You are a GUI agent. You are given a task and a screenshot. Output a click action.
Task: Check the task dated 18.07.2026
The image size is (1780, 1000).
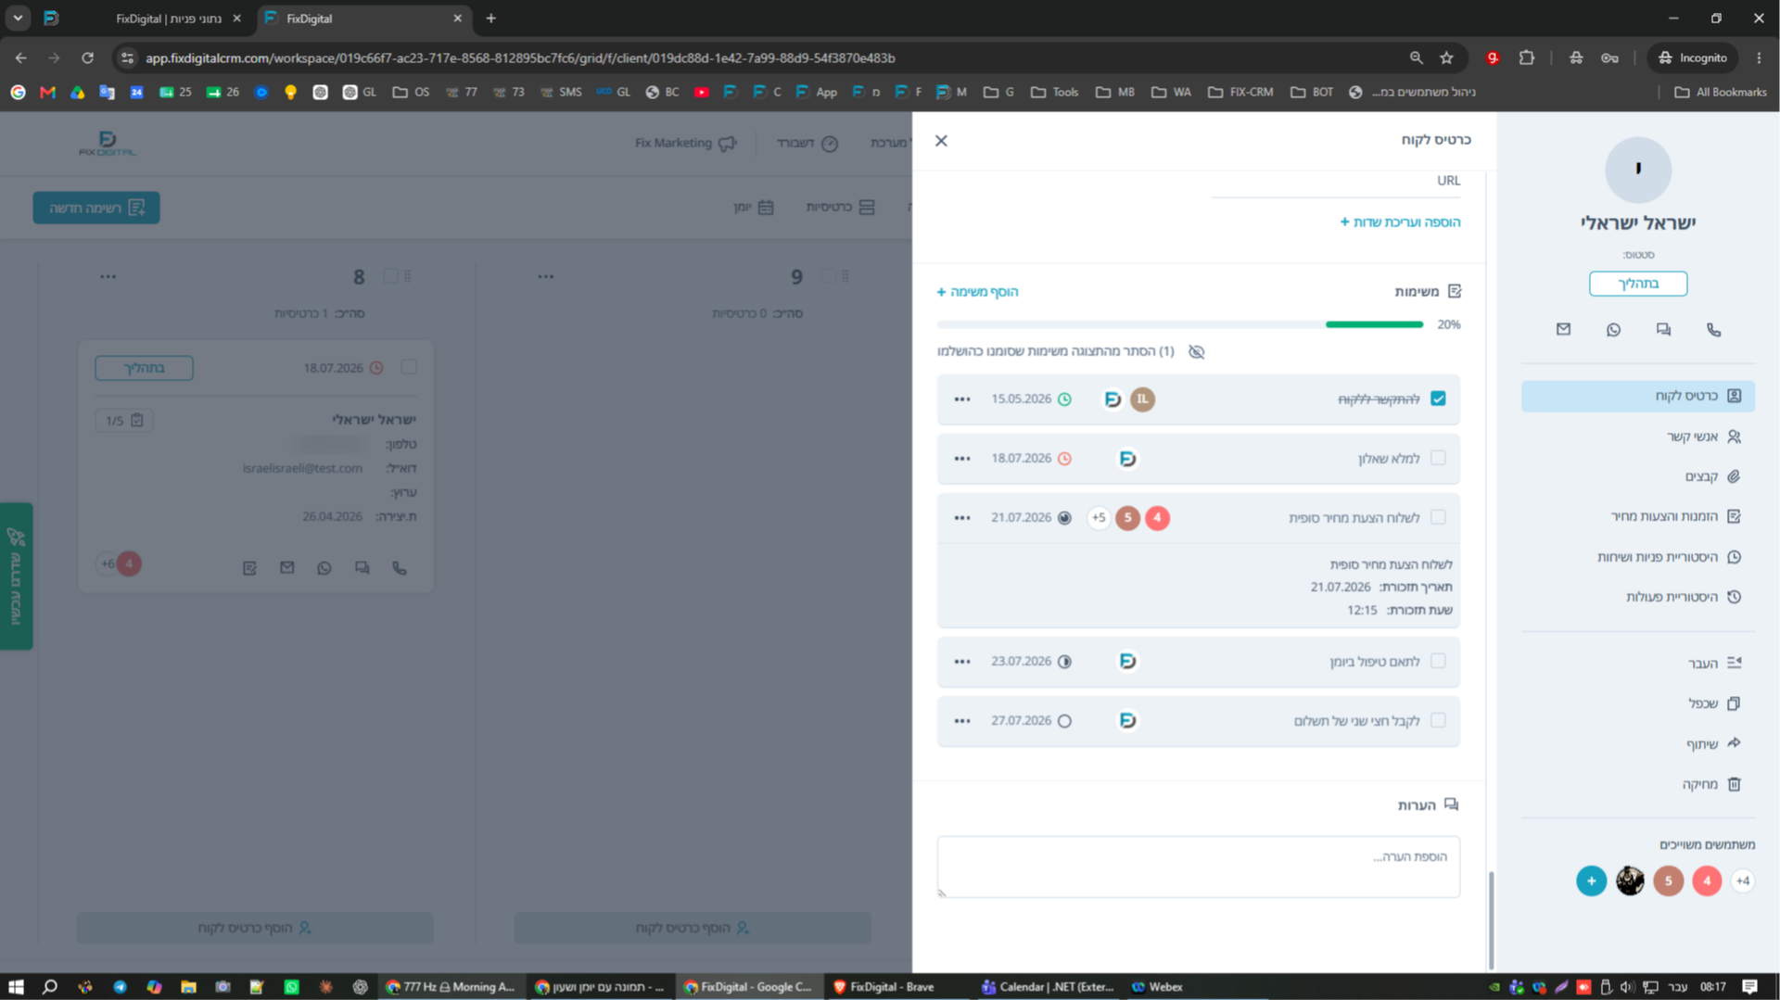point(1438,458)
